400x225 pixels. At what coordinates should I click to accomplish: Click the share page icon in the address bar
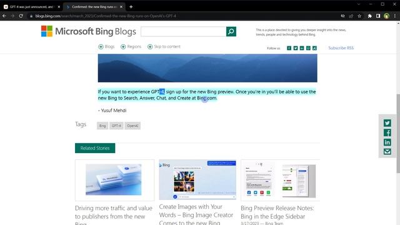[x=351, y=16]
